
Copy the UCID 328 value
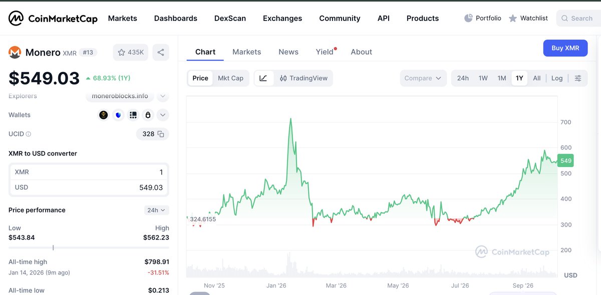pyautogui.click(x=161, y=134)
